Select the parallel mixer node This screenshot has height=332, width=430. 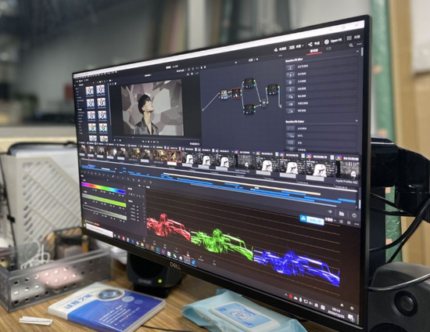click(263, 103)
